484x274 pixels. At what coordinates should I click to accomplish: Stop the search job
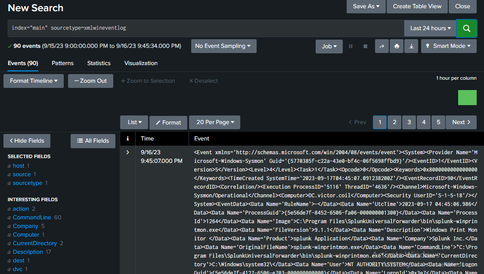point(365,46)
